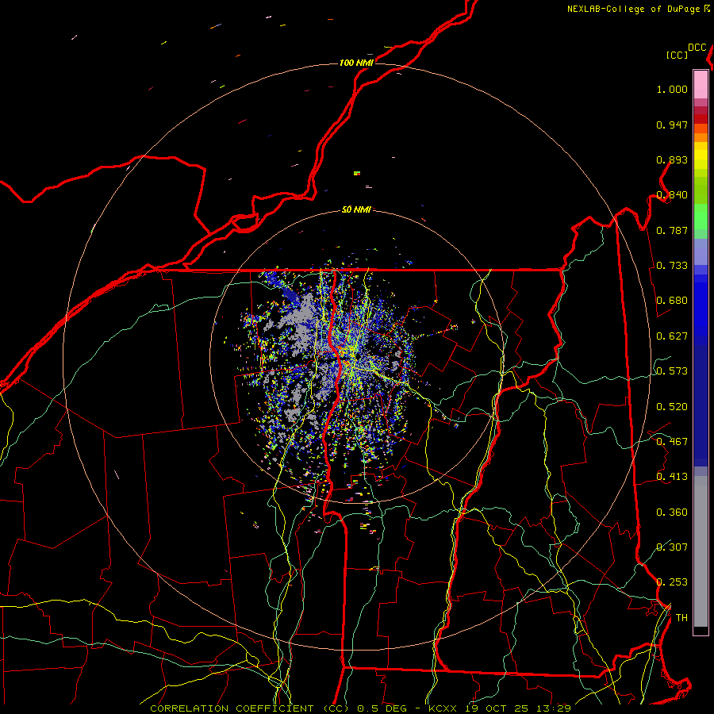Click the 1.000 legend value
This screenshot has width=714, height=714.
[x=672, y=89]
